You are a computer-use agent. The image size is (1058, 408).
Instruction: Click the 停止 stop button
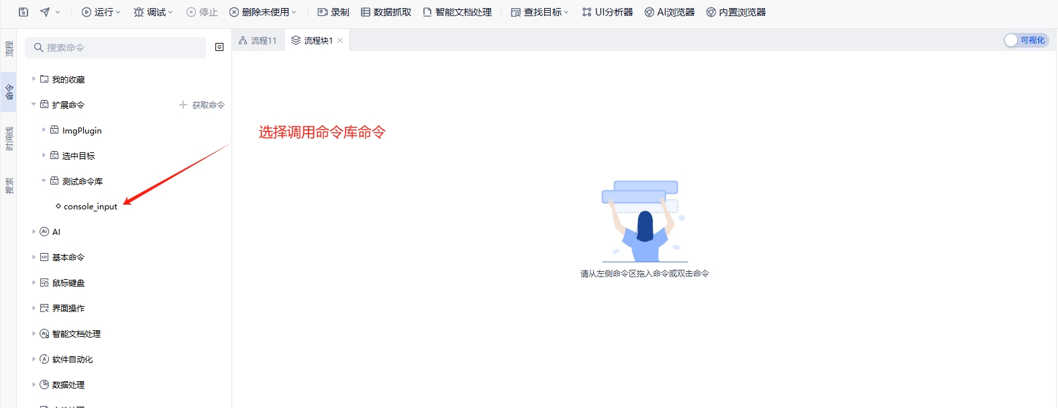click(202, 12)
